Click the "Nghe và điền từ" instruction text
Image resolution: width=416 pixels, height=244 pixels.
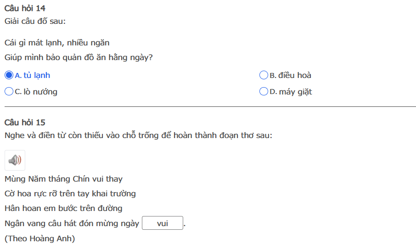pos(138,136)
